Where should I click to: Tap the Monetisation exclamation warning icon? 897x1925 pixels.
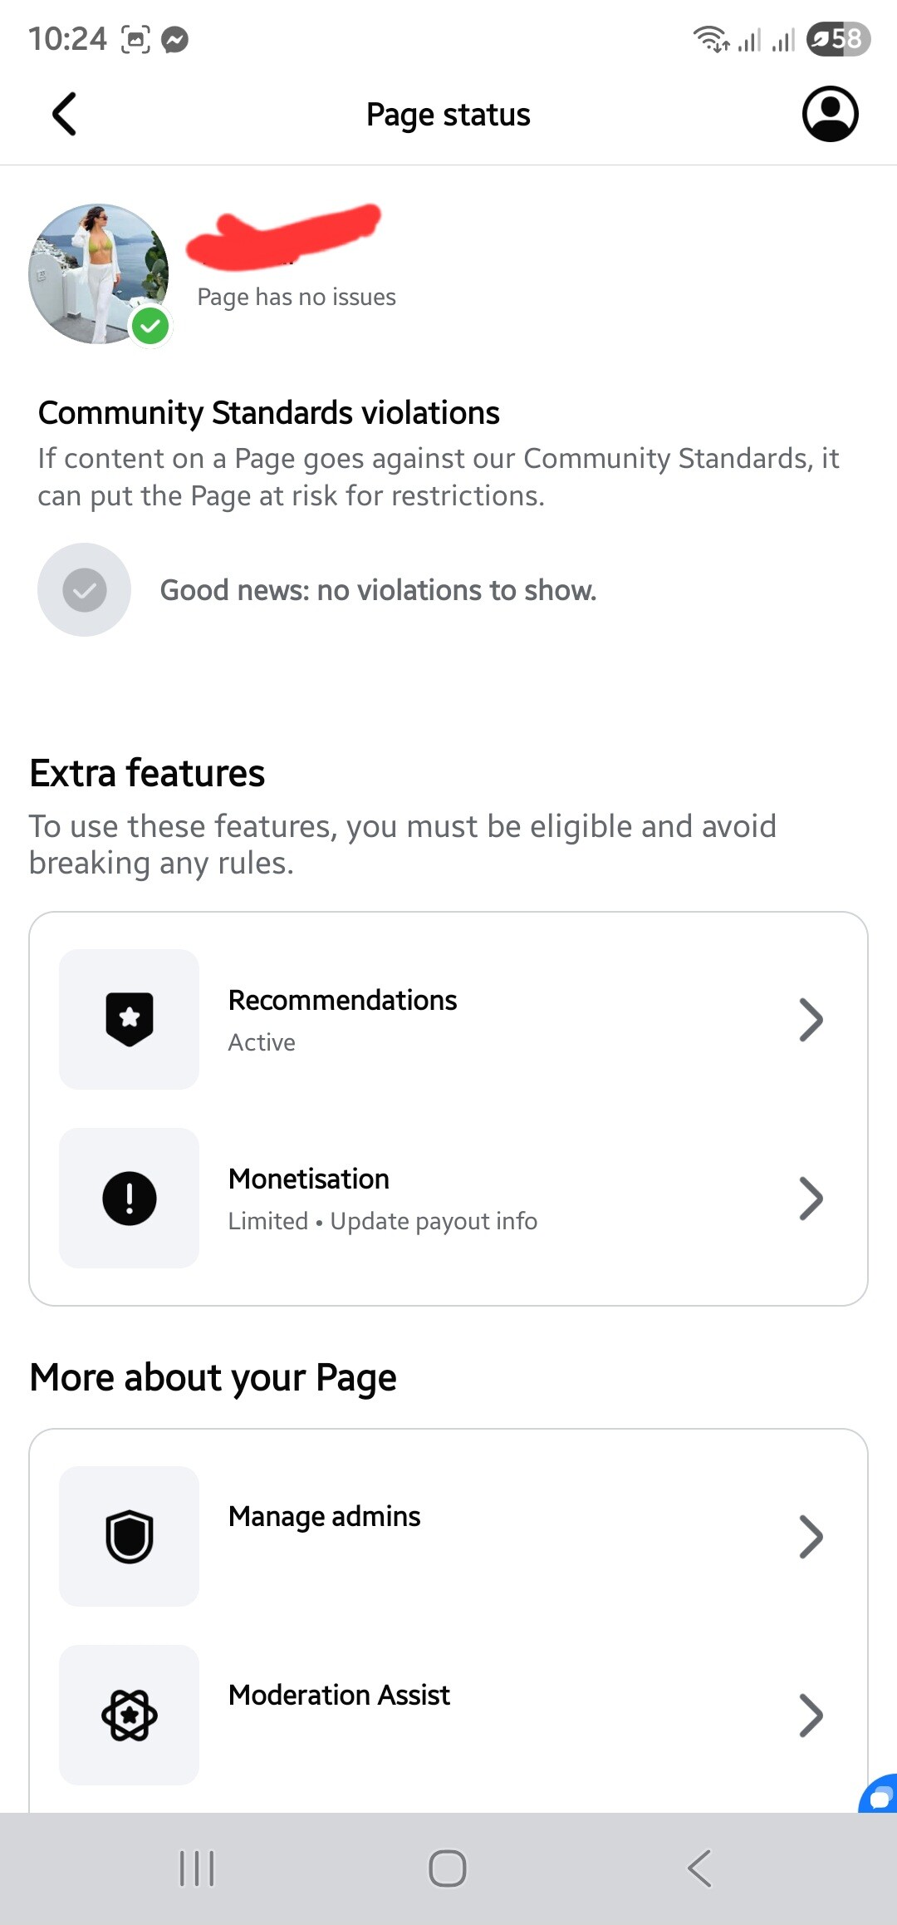click(x=130, y=1198)
